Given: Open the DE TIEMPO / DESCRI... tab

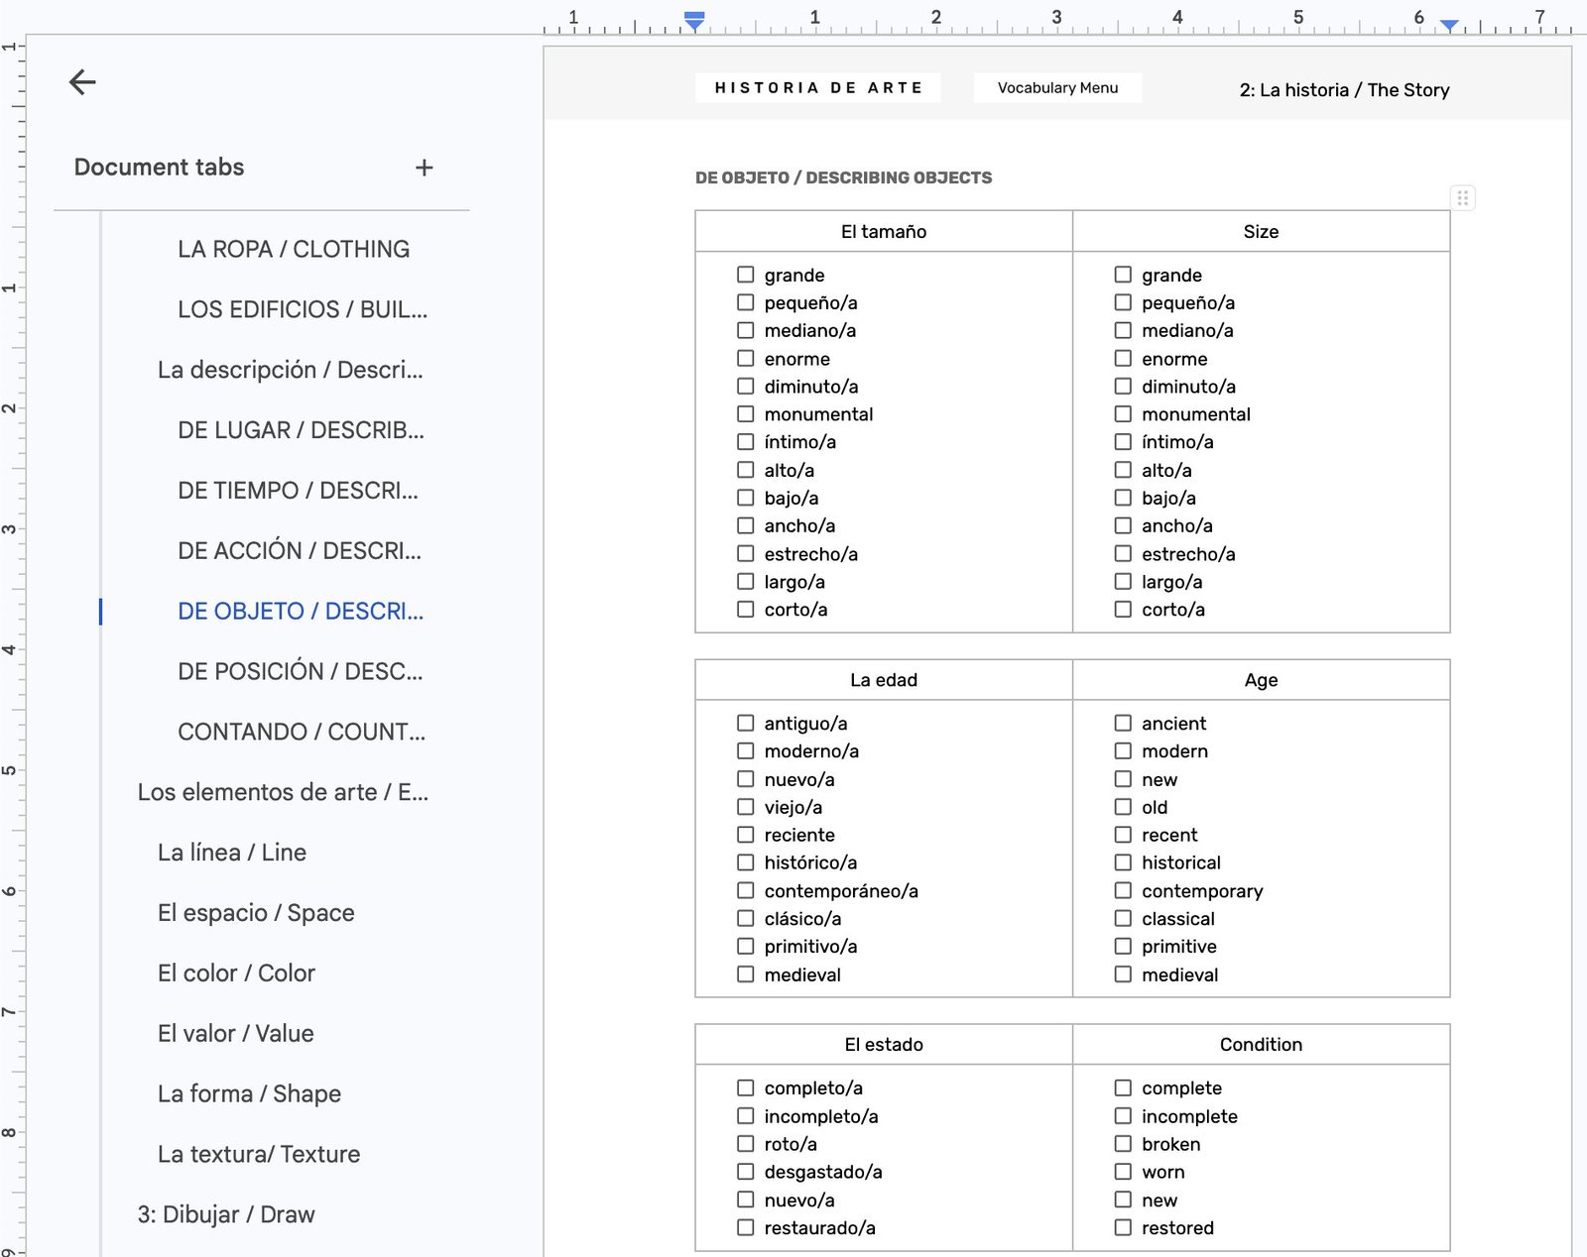Looking at the screenshot, I should coord(298,491).
